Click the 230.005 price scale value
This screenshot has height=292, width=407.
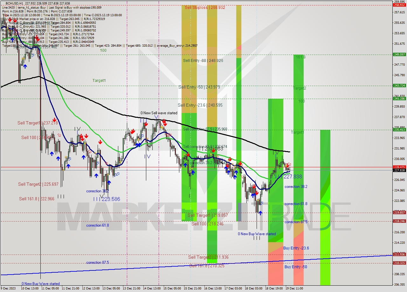(x=399, y=159)
